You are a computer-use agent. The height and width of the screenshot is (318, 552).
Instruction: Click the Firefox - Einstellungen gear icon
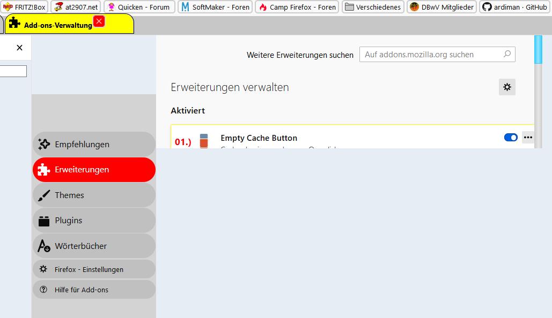pyautogui.click(x=43, y=269)
